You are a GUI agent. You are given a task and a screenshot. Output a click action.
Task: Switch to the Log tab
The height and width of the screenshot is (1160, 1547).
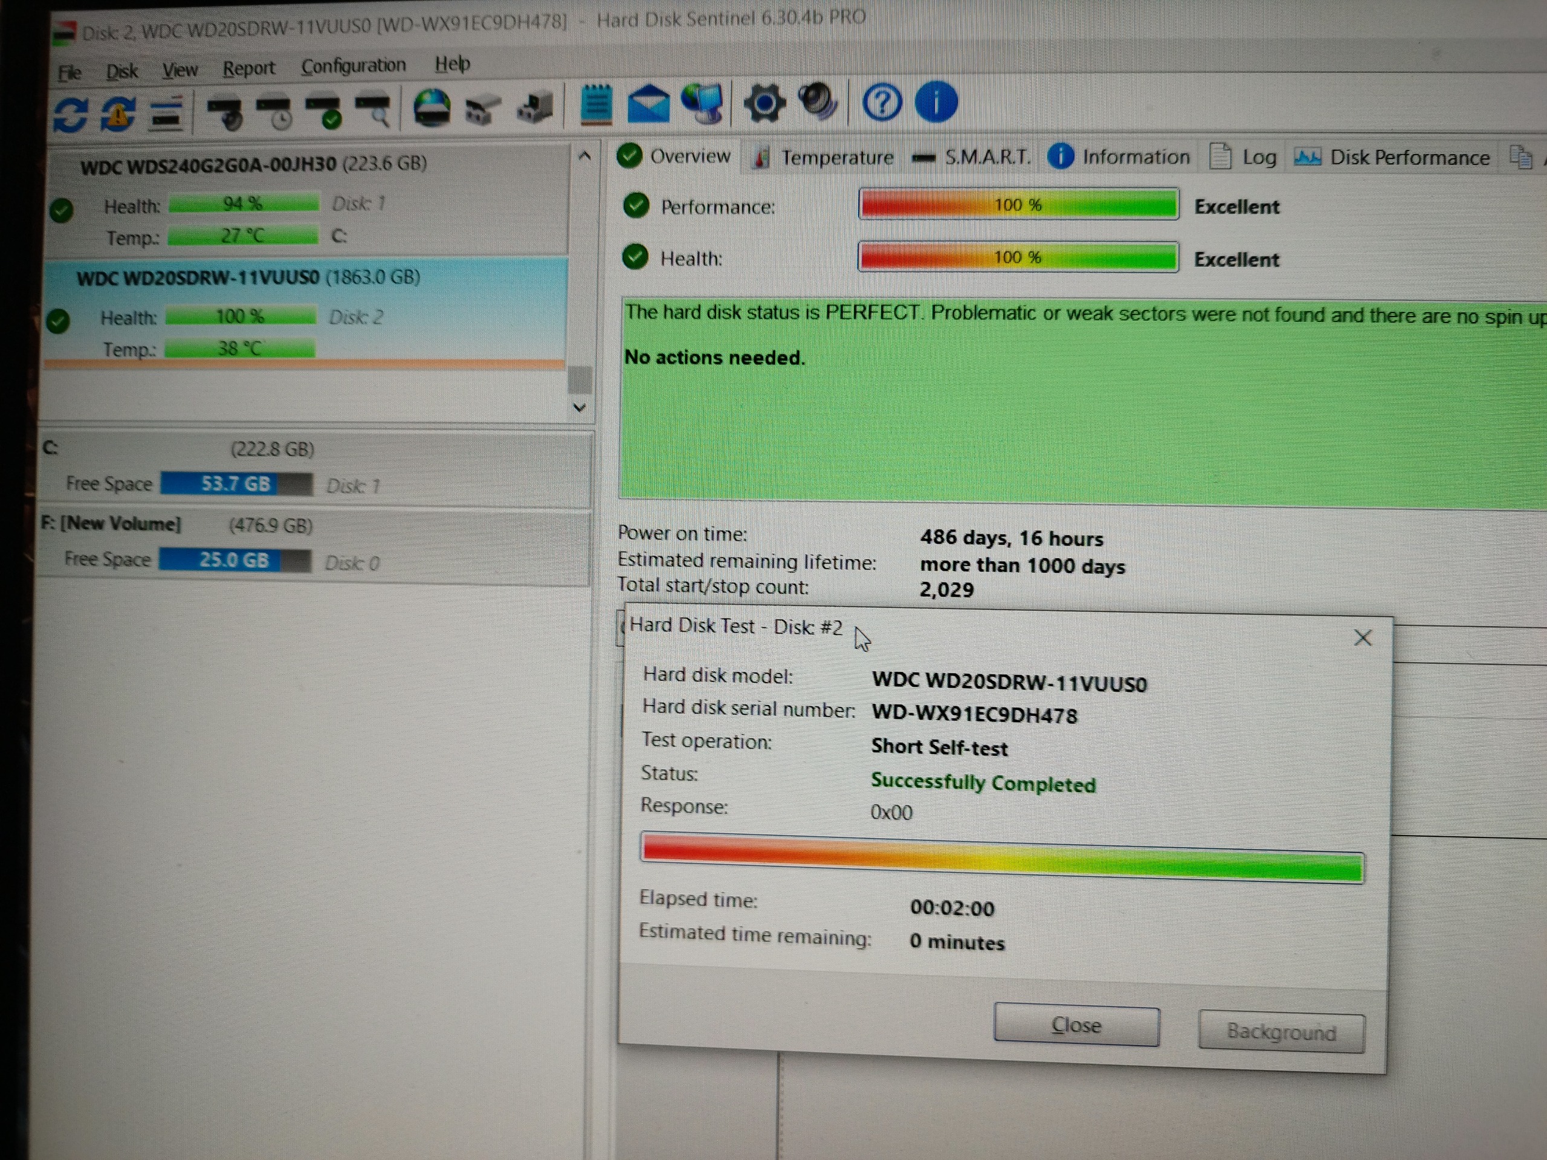[1244, 157]
